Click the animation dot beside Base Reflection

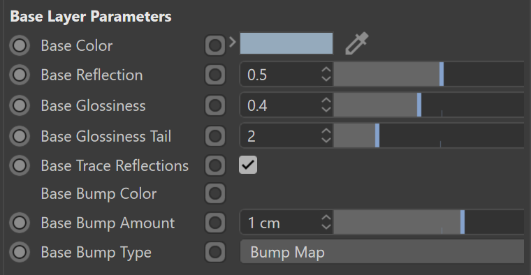[x=20, y=75]
